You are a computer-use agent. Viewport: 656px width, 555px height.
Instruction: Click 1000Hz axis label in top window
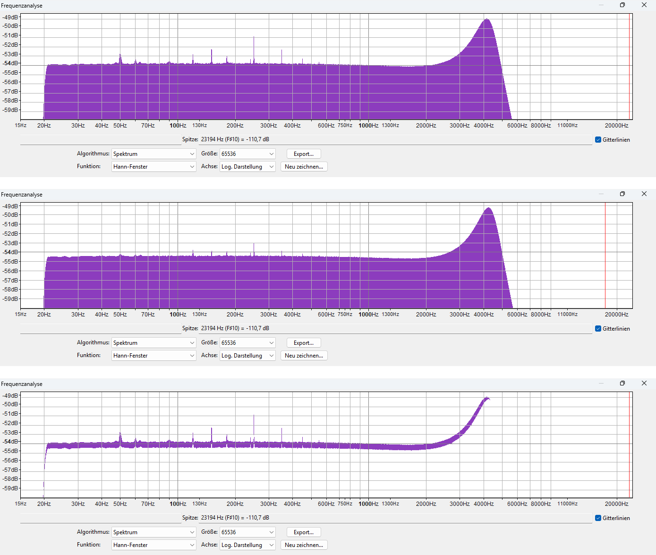pyautogui.click(x=368, y=126)
